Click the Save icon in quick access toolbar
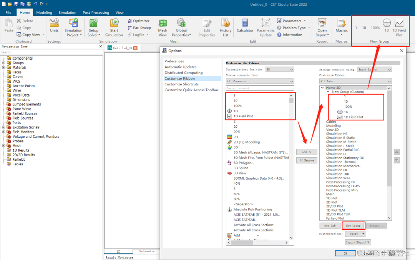Viewport: 415px width, 260px height. 16,4
